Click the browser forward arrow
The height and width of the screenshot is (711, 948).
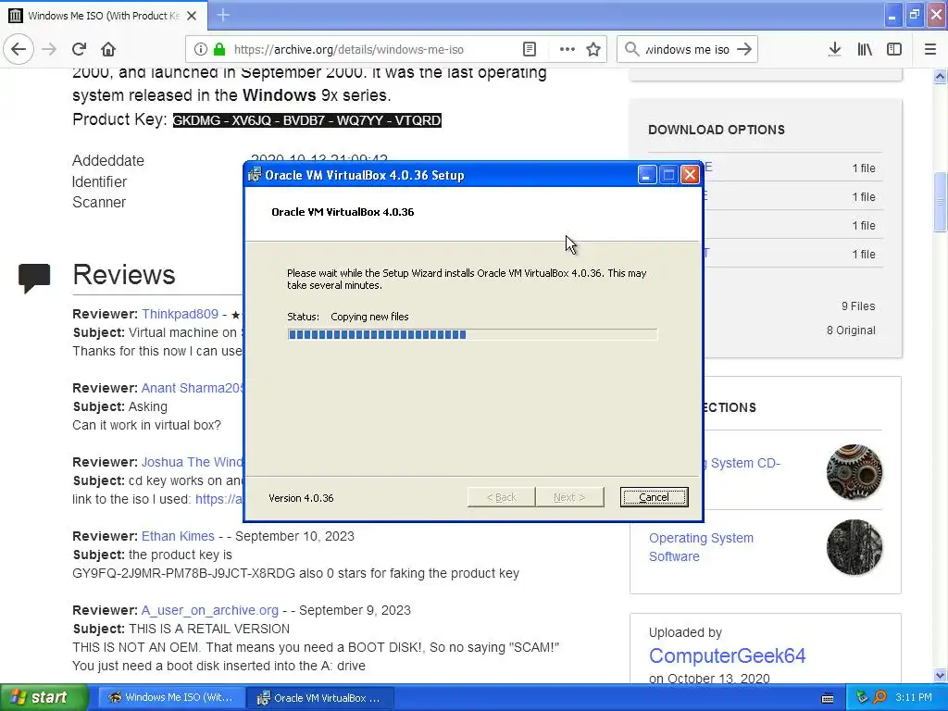[49, 49]
